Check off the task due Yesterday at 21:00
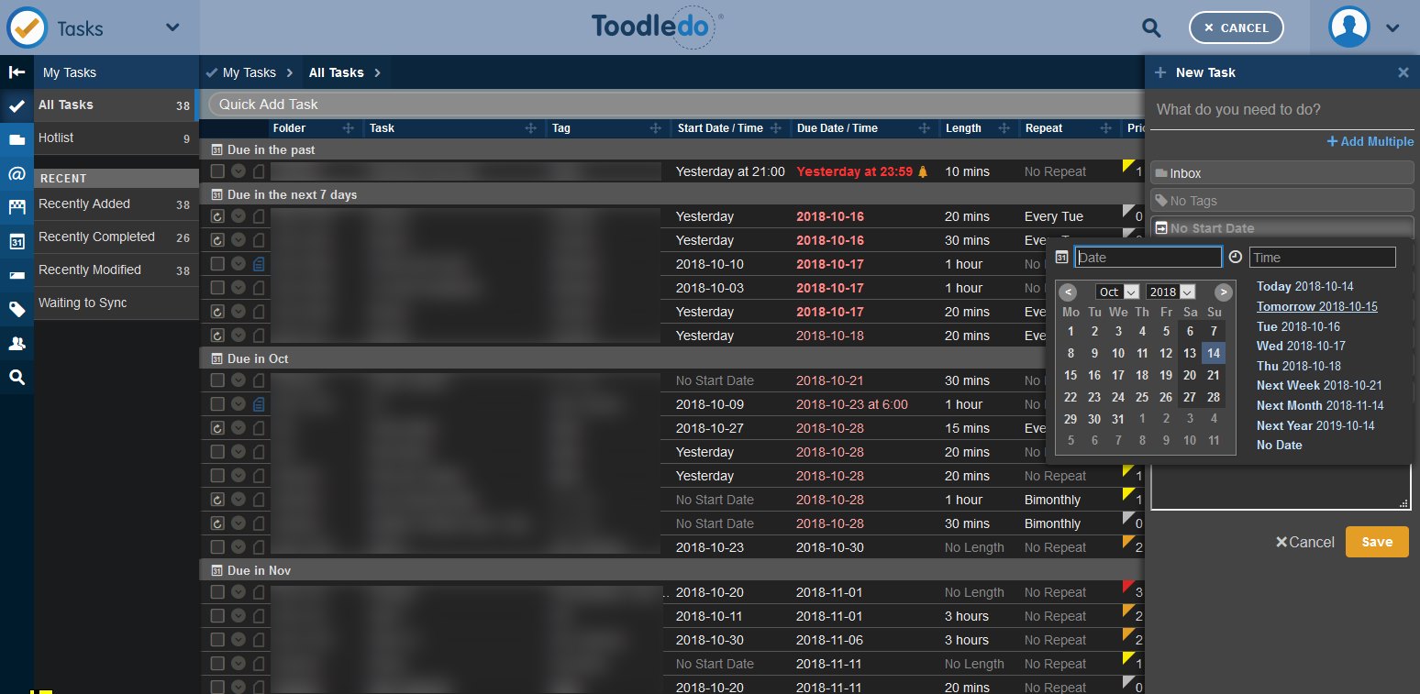 217,171
